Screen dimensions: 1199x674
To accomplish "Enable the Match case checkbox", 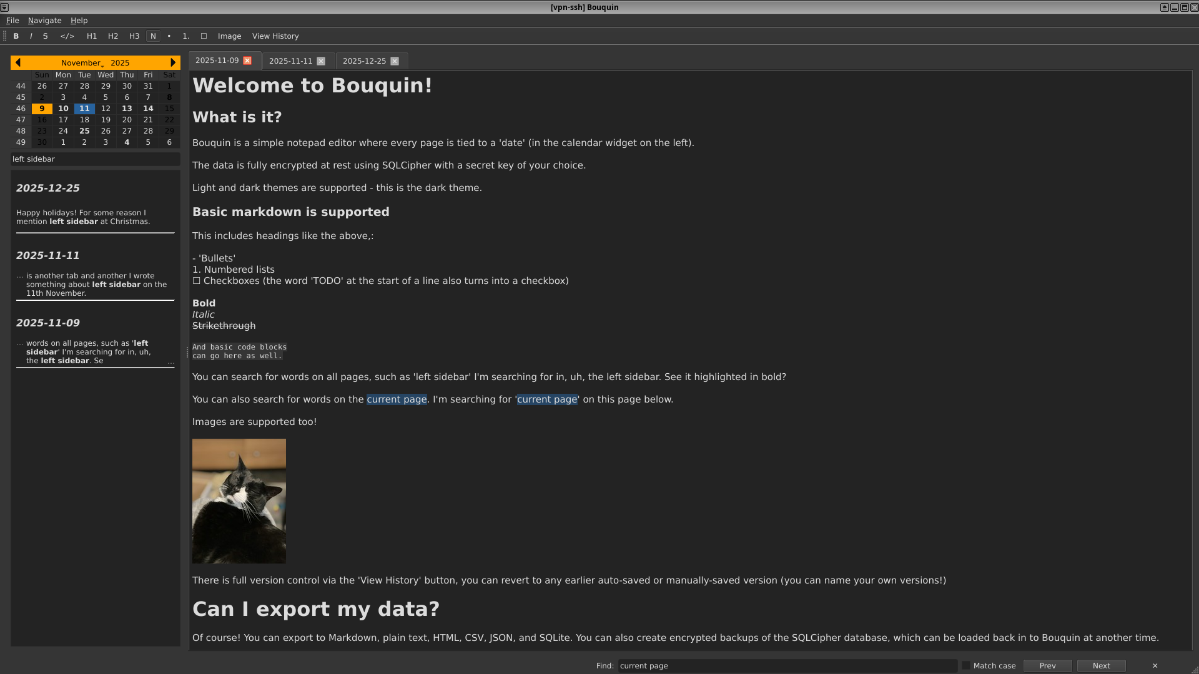I will (966, 666).
